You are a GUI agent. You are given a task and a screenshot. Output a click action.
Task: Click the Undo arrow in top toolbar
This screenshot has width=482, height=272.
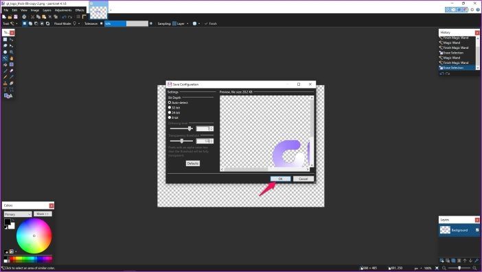click(x=65, y=16)
